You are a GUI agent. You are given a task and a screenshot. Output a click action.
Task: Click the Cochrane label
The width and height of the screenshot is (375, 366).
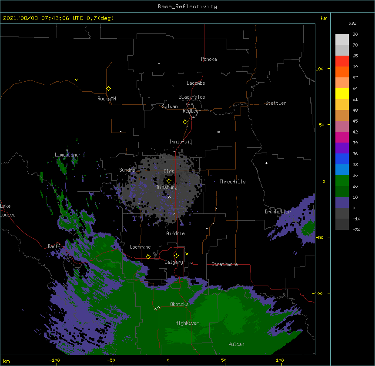140,247
